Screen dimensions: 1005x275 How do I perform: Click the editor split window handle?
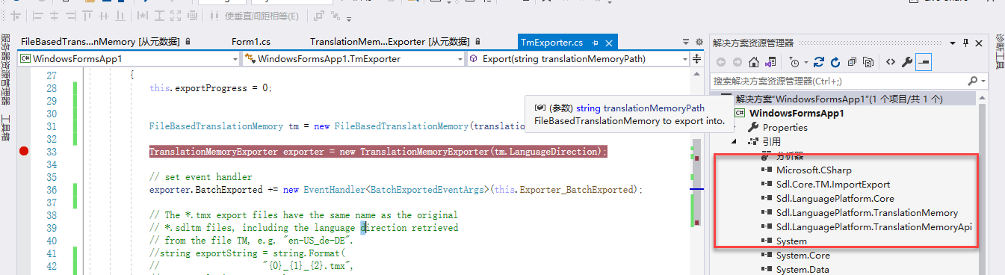pyautogui.click(x=697, y=58)
